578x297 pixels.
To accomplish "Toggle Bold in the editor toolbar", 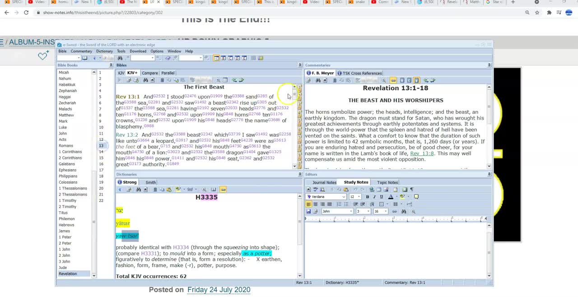I will pos(367,197).
